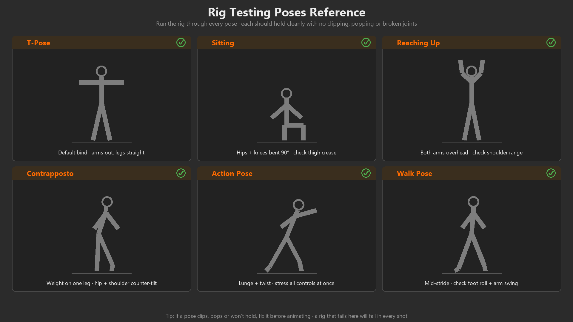Viewport: 573px width, 322px height.
Task: Click 'Both arms overhead · check shoulder range' caption
Action: pos(472,153)
